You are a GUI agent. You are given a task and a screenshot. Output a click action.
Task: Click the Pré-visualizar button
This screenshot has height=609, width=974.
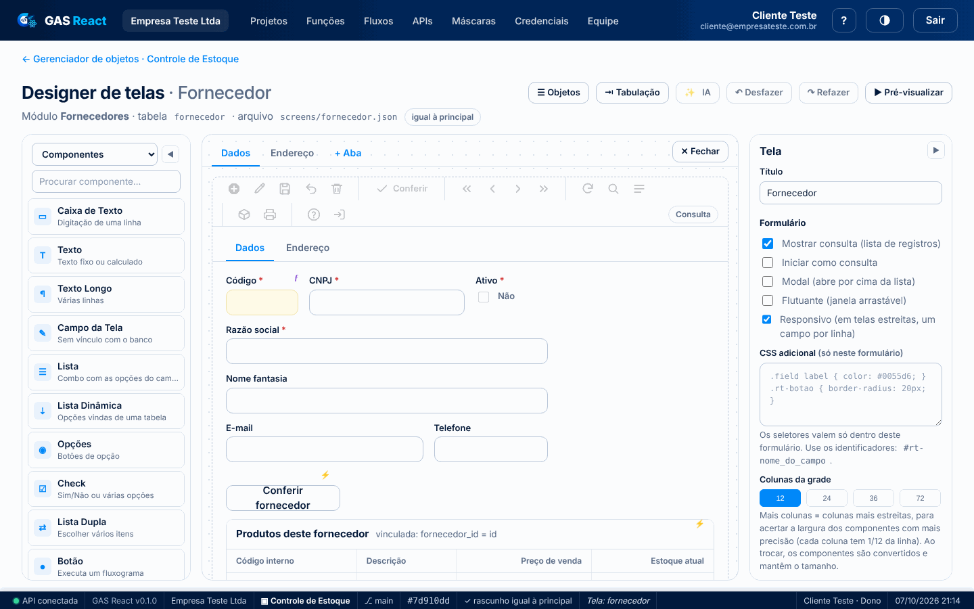point(908,93)
